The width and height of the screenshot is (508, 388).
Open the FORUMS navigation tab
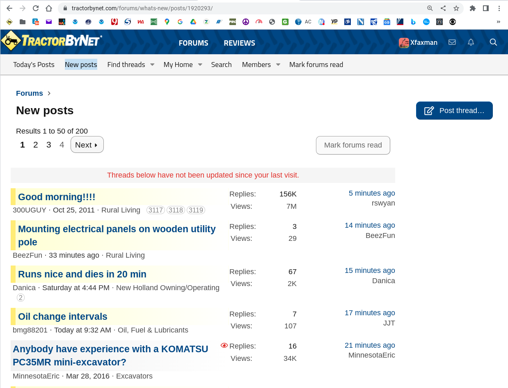point(193,43)
